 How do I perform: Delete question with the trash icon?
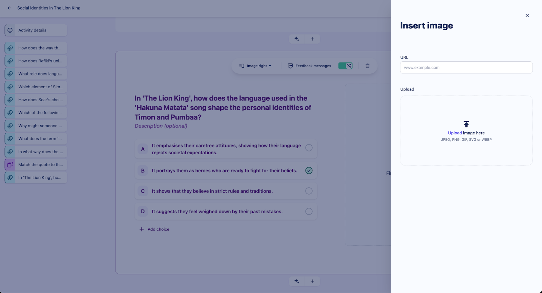coord(368,66)
